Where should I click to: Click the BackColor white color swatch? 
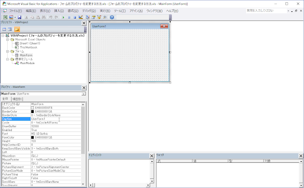[x=32, y=108]
